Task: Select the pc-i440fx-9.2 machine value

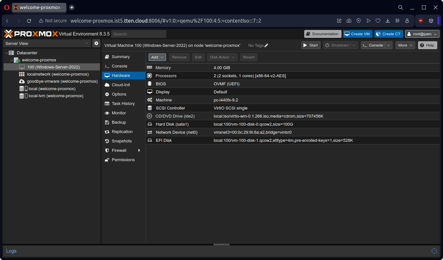Action: (226, 100)
